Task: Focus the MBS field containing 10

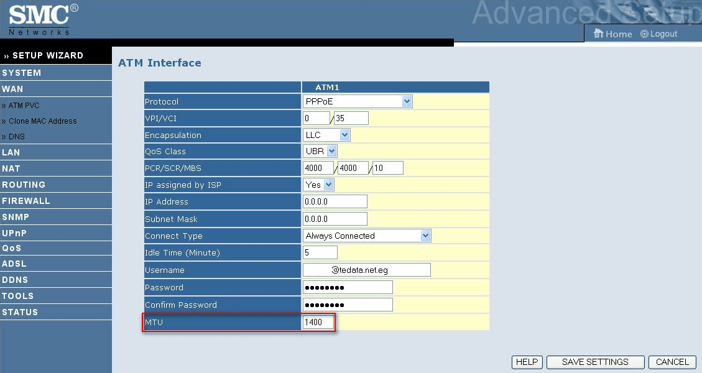Action: pos(388,168)
